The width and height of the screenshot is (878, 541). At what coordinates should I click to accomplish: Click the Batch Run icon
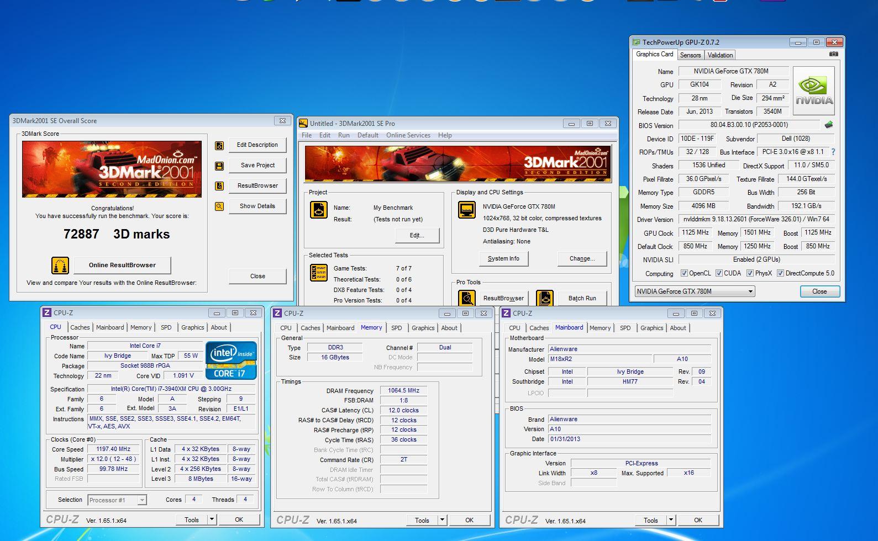click(x=545, y=298)
